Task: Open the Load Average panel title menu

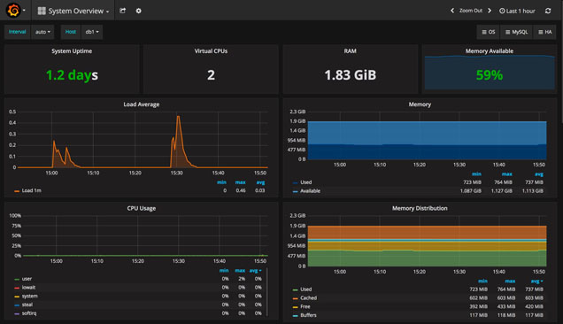Action: 142,104
